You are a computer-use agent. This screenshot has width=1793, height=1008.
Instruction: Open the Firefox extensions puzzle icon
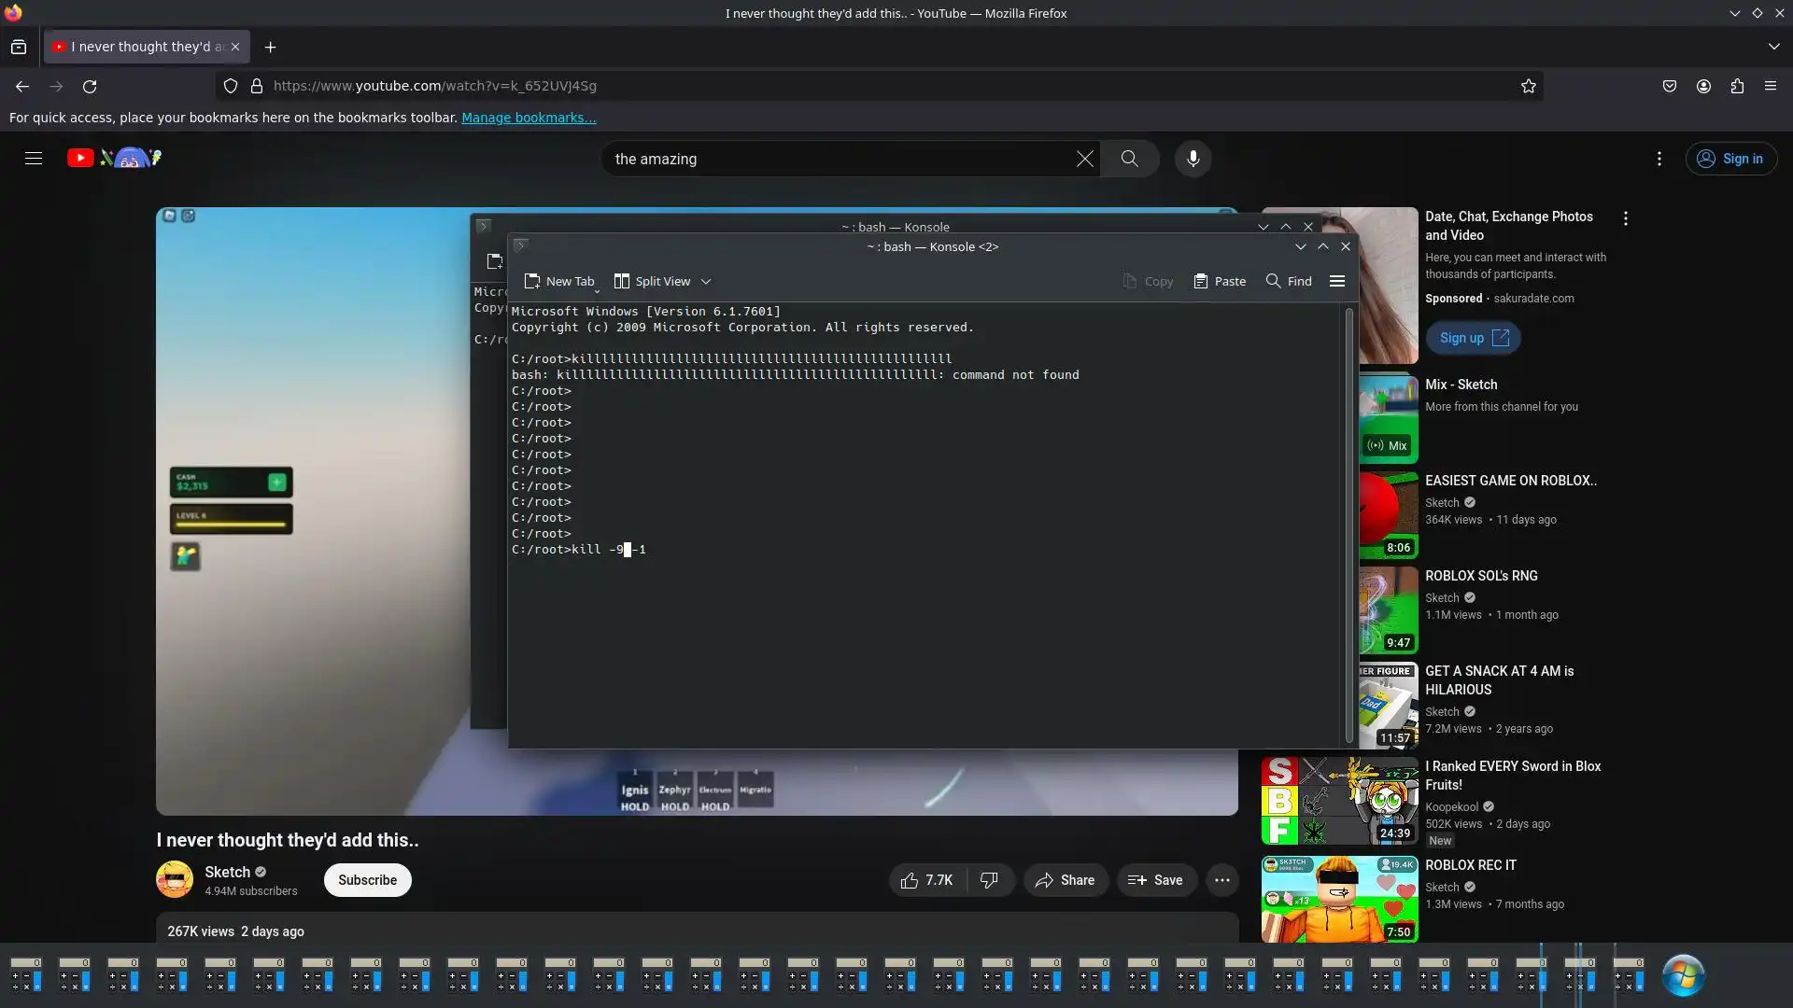(1736, 86)
